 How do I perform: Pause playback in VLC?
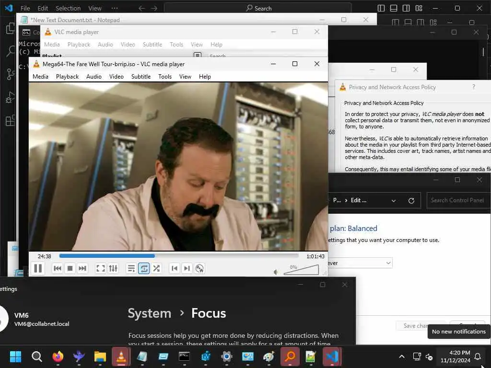point(38,268)
